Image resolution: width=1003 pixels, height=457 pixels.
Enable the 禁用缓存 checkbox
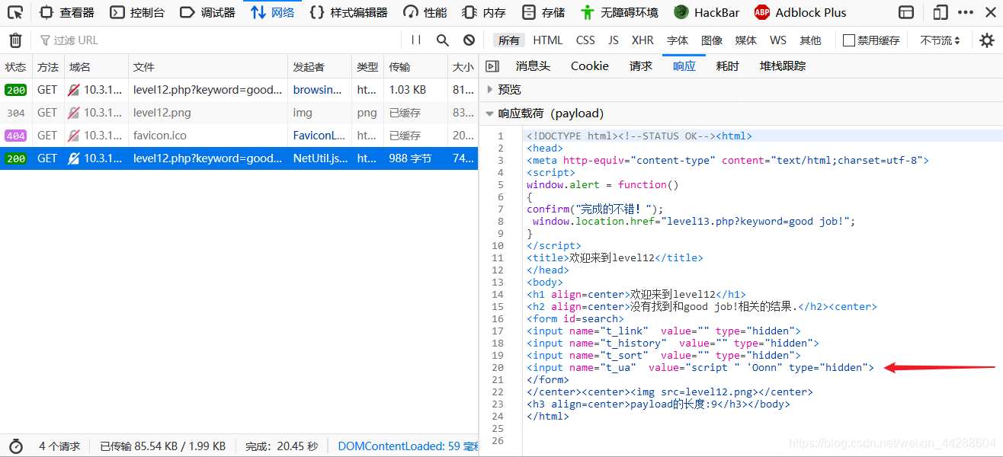848,40
